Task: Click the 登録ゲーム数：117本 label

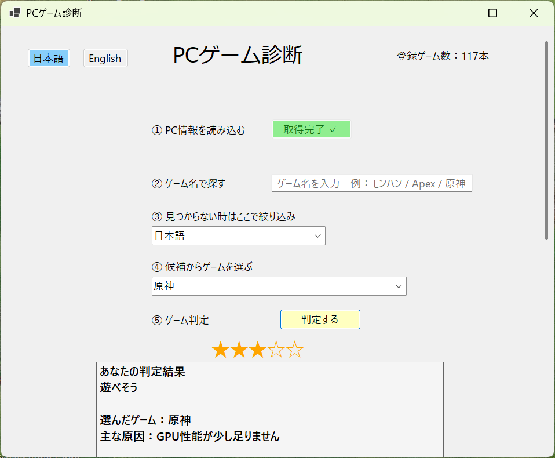Action: 443,56
